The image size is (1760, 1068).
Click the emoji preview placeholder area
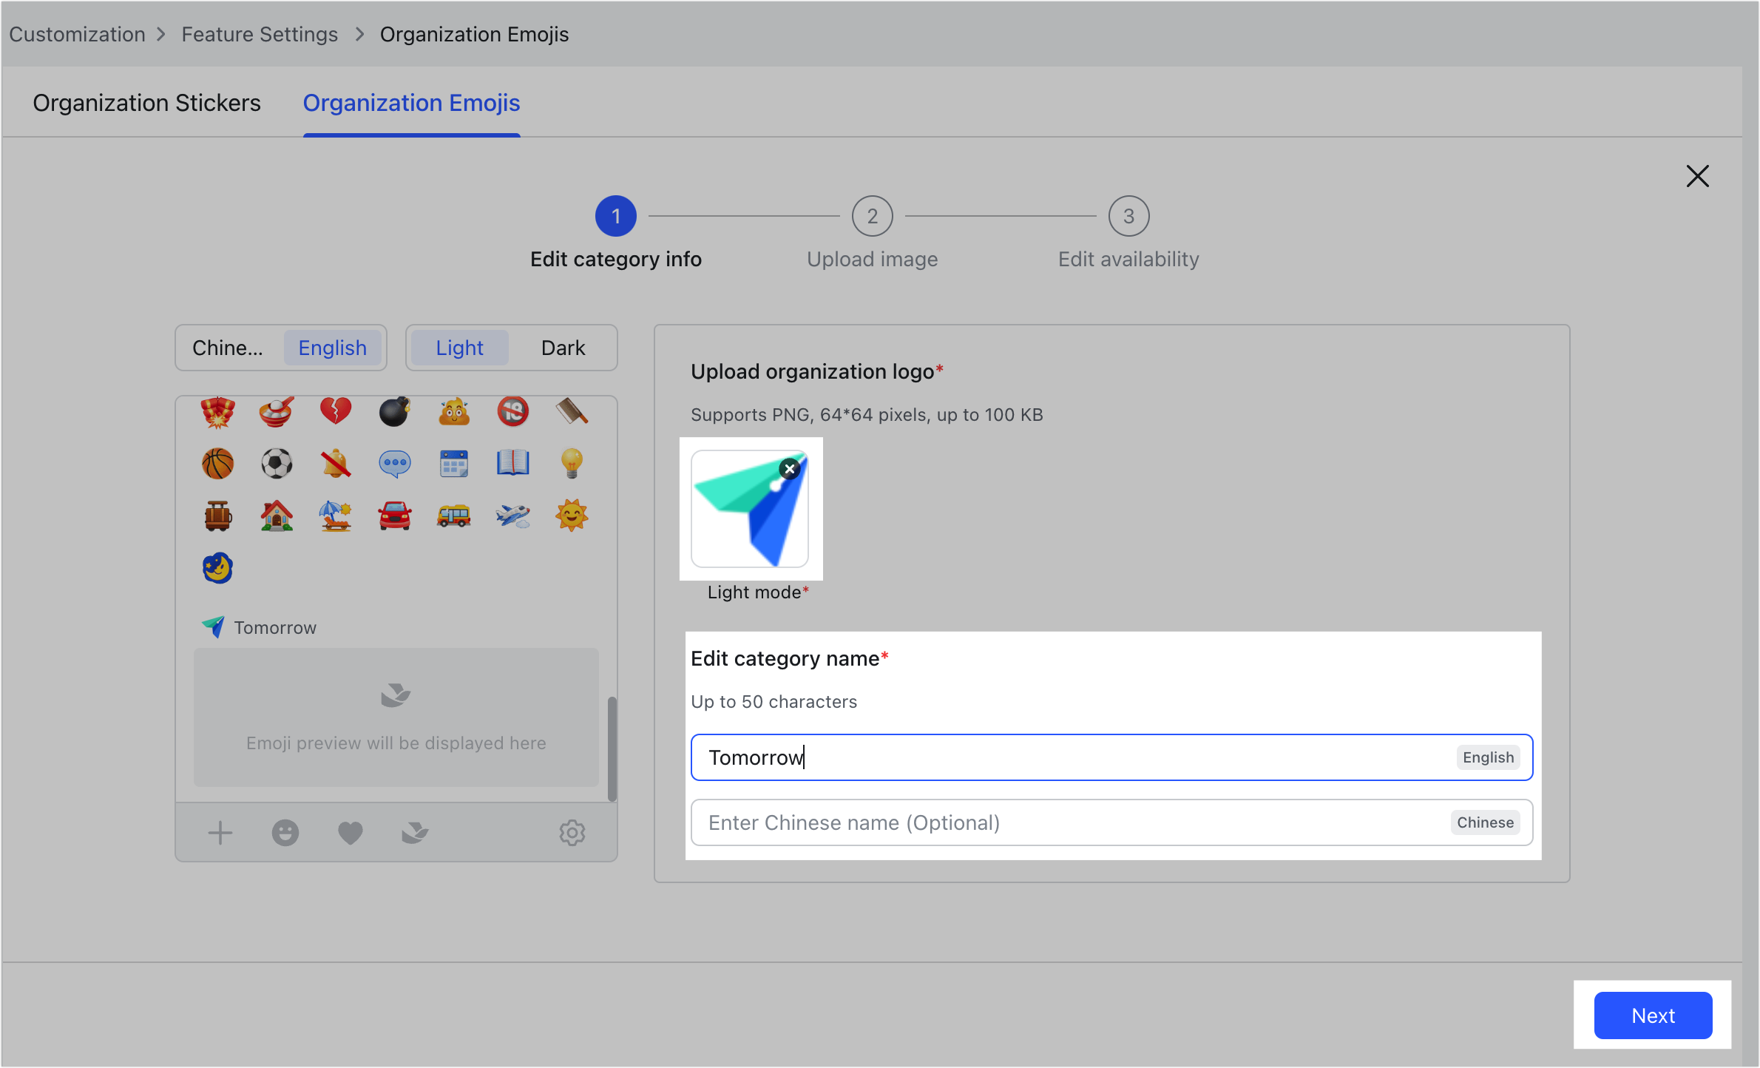click(396, 717)
